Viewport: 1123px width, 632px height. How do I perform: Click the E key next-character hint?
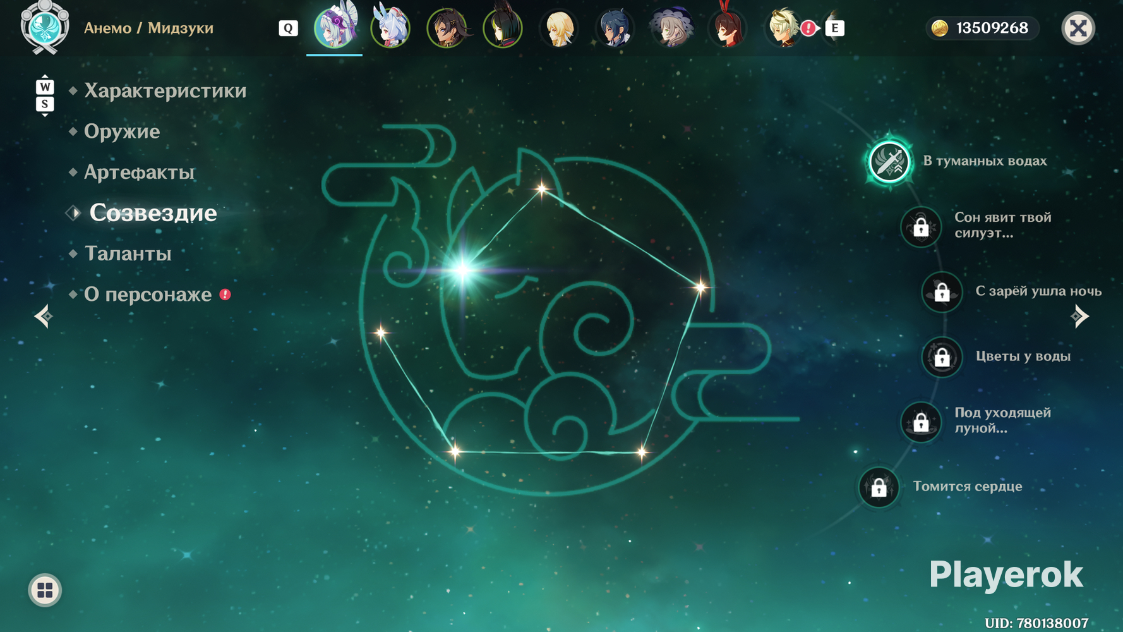[x=835, y=28]
